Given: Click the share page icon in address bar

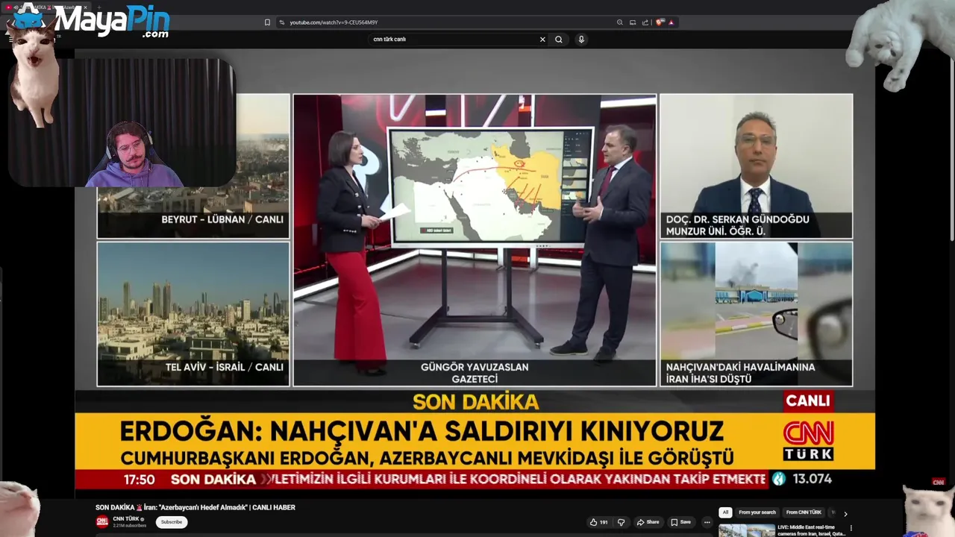Looking at the screenshot, I should point(645,22).
